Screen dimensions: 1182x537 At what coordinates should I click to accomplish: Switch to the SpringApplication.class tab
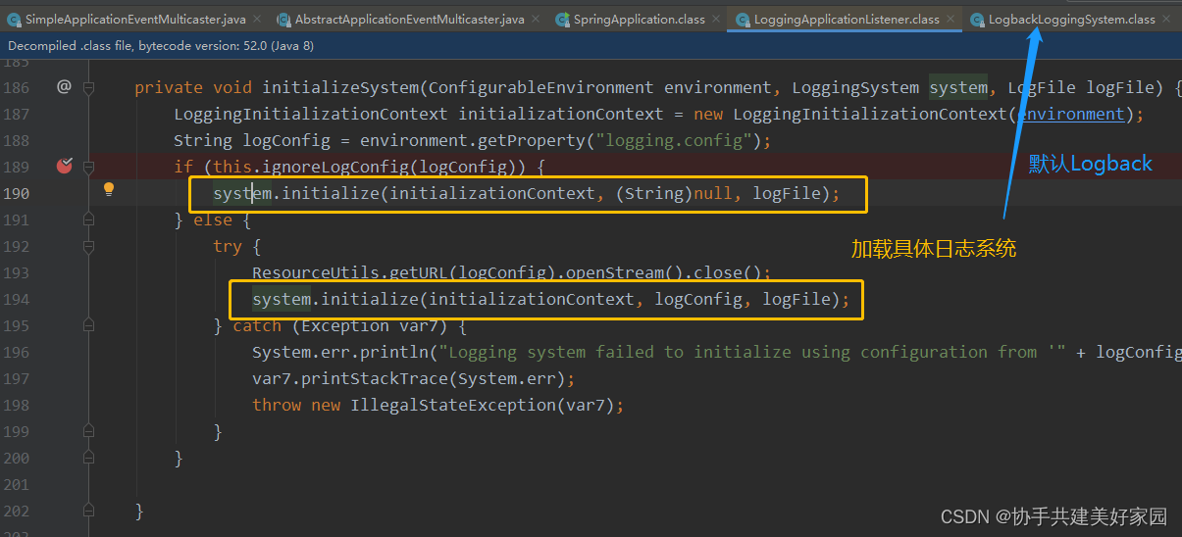click(639, 20)
